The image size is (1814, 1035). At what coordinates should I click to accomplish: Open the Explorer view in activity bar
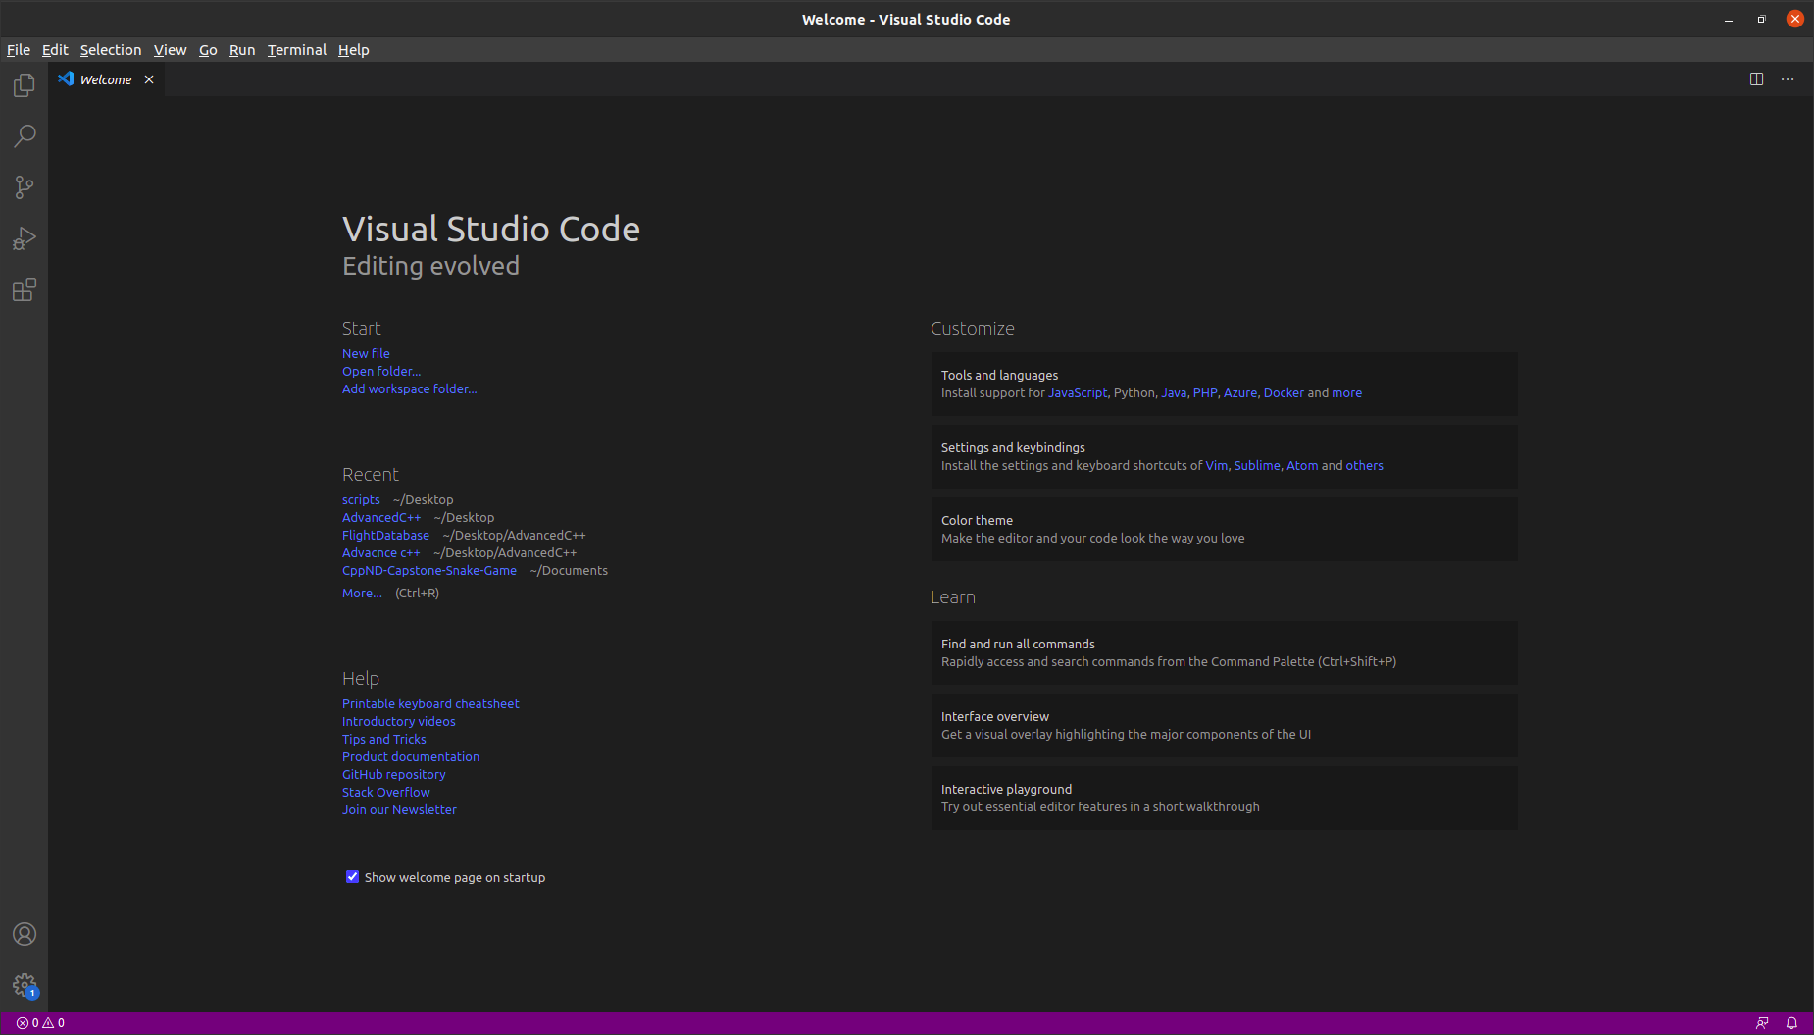coord(25,85)
